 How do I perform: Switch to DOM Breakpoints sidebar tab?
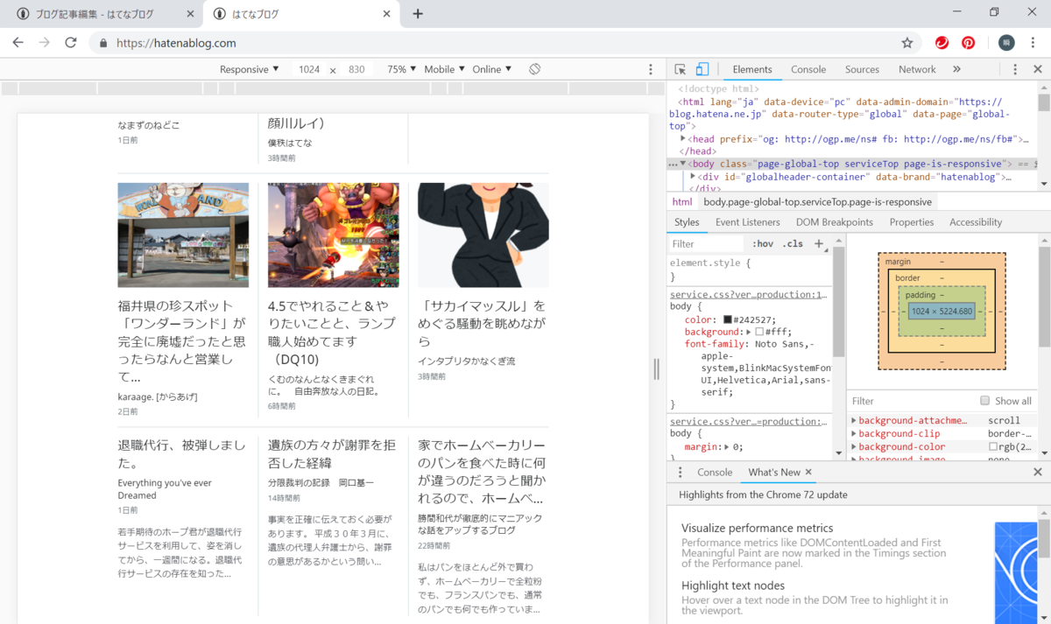(834, 222)
